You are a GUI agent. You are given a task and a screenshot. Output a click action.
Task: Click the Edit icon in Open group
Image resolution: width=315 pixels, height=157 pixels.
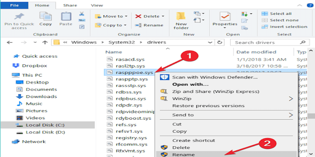[245, 21]
